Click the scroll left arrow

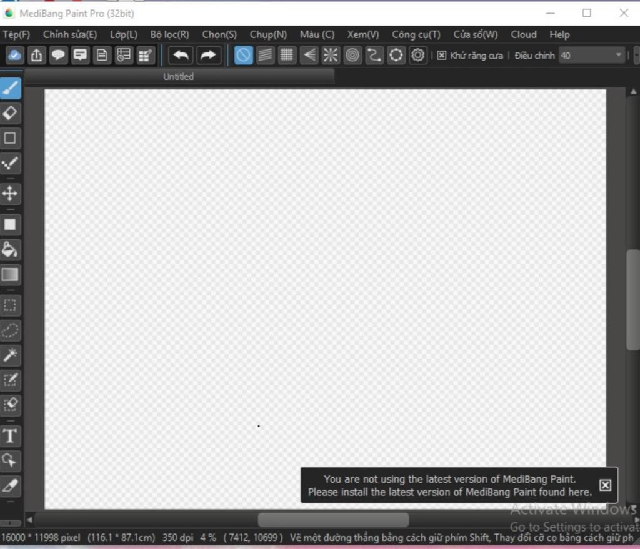click(x=29, y=520)
